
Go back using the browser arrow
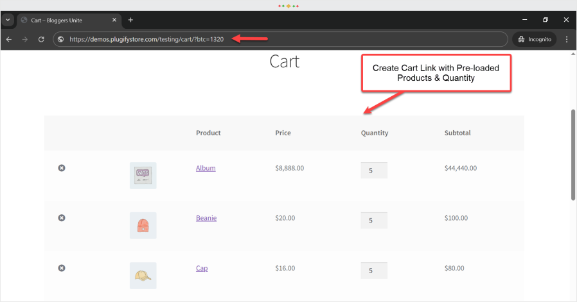(9, 39)
